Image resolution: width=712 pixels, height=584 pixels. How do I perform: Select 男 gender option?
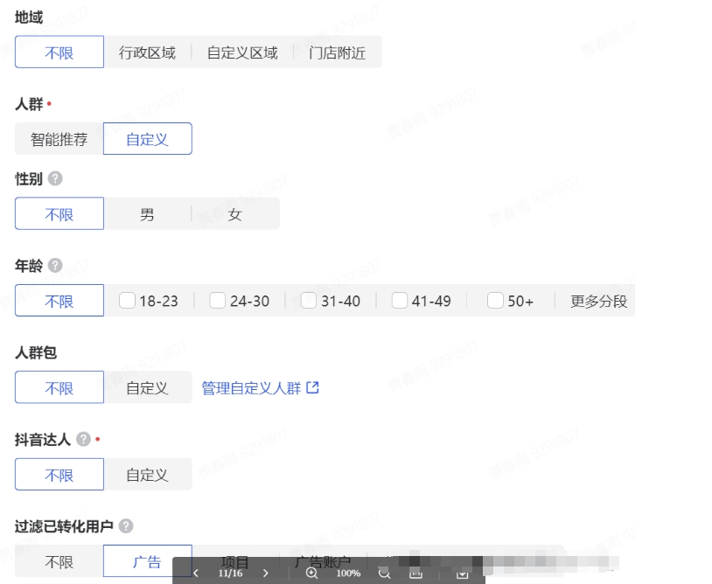pos(147,213)
